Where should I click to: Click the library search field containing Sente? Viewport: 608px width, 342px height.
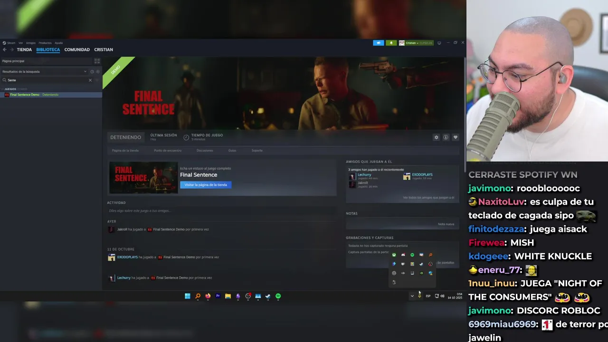point(47,80)
